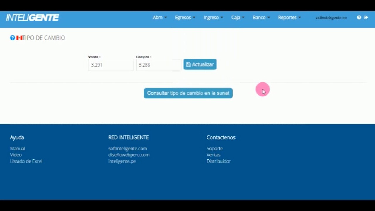375x211 pixels.
Task: Click the TIPO DE CAMBIO heading
Action: click(x=44, y=38)
